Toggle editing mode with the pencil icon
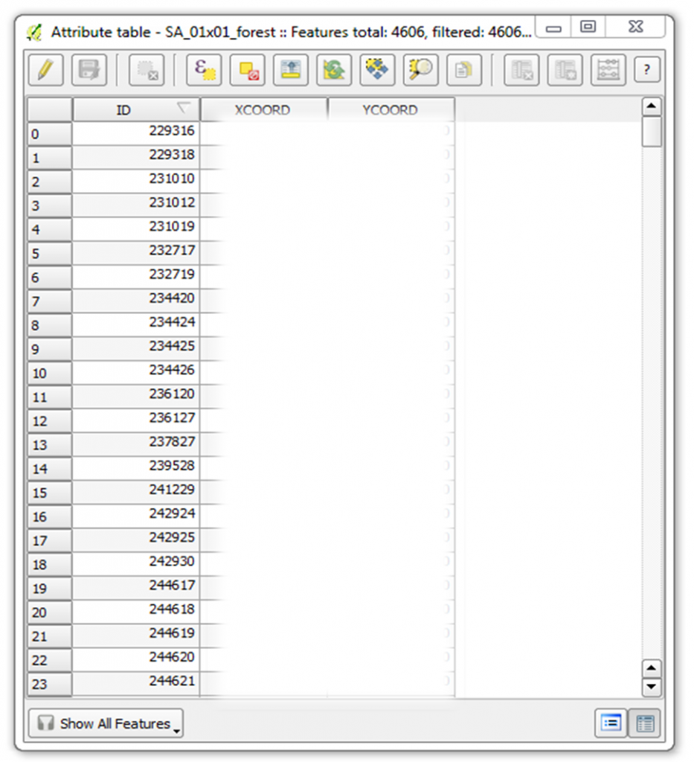The height and width of the screenshot is (762, 694). (x=45, y=70)
